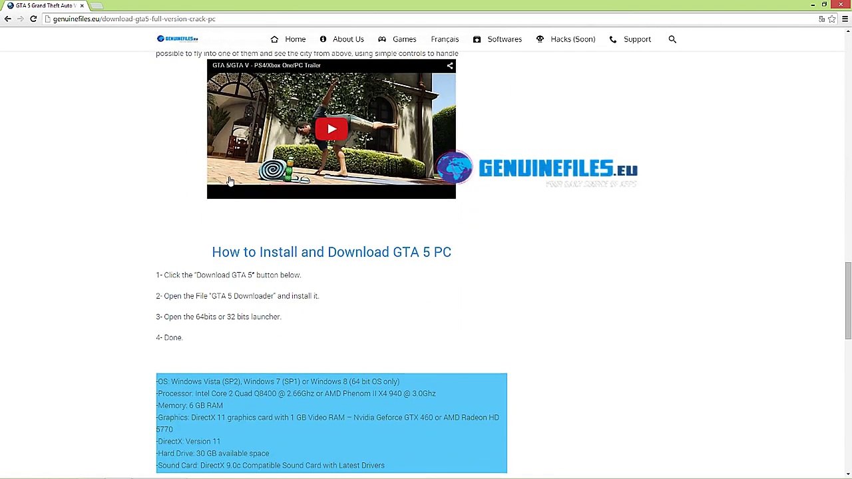Click the phone icon beside Support
The height and width of the screenshot is (479, 852).
click(613, 39)
